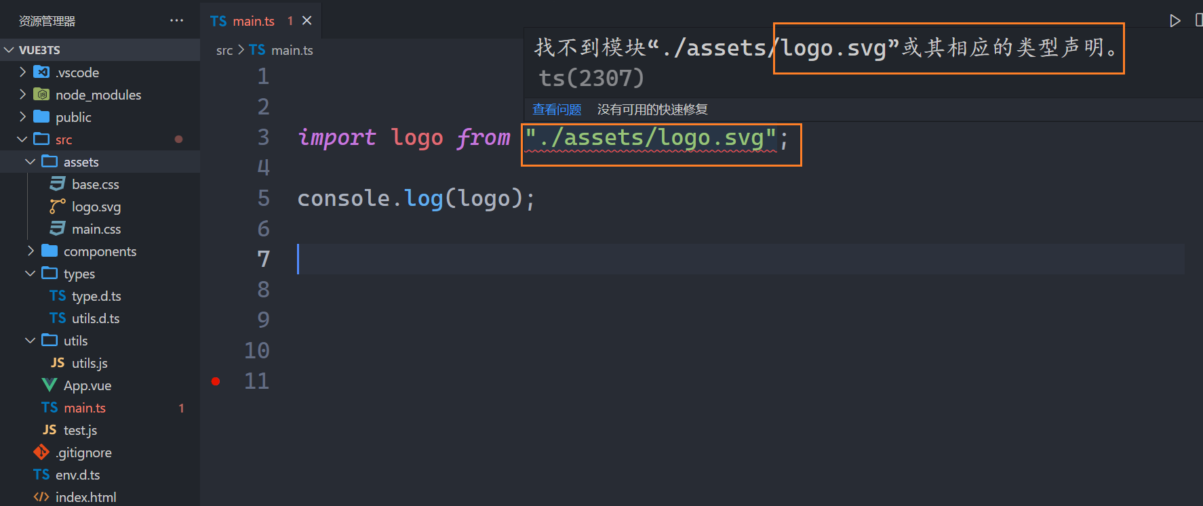Click the line number 5 in gutter

(264, 198)
